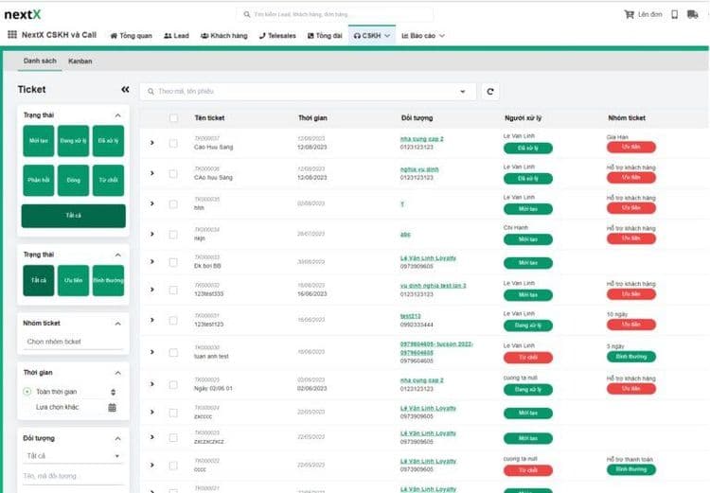Open the Đối tượng Tất cả dropdown

tap(73, 455)
